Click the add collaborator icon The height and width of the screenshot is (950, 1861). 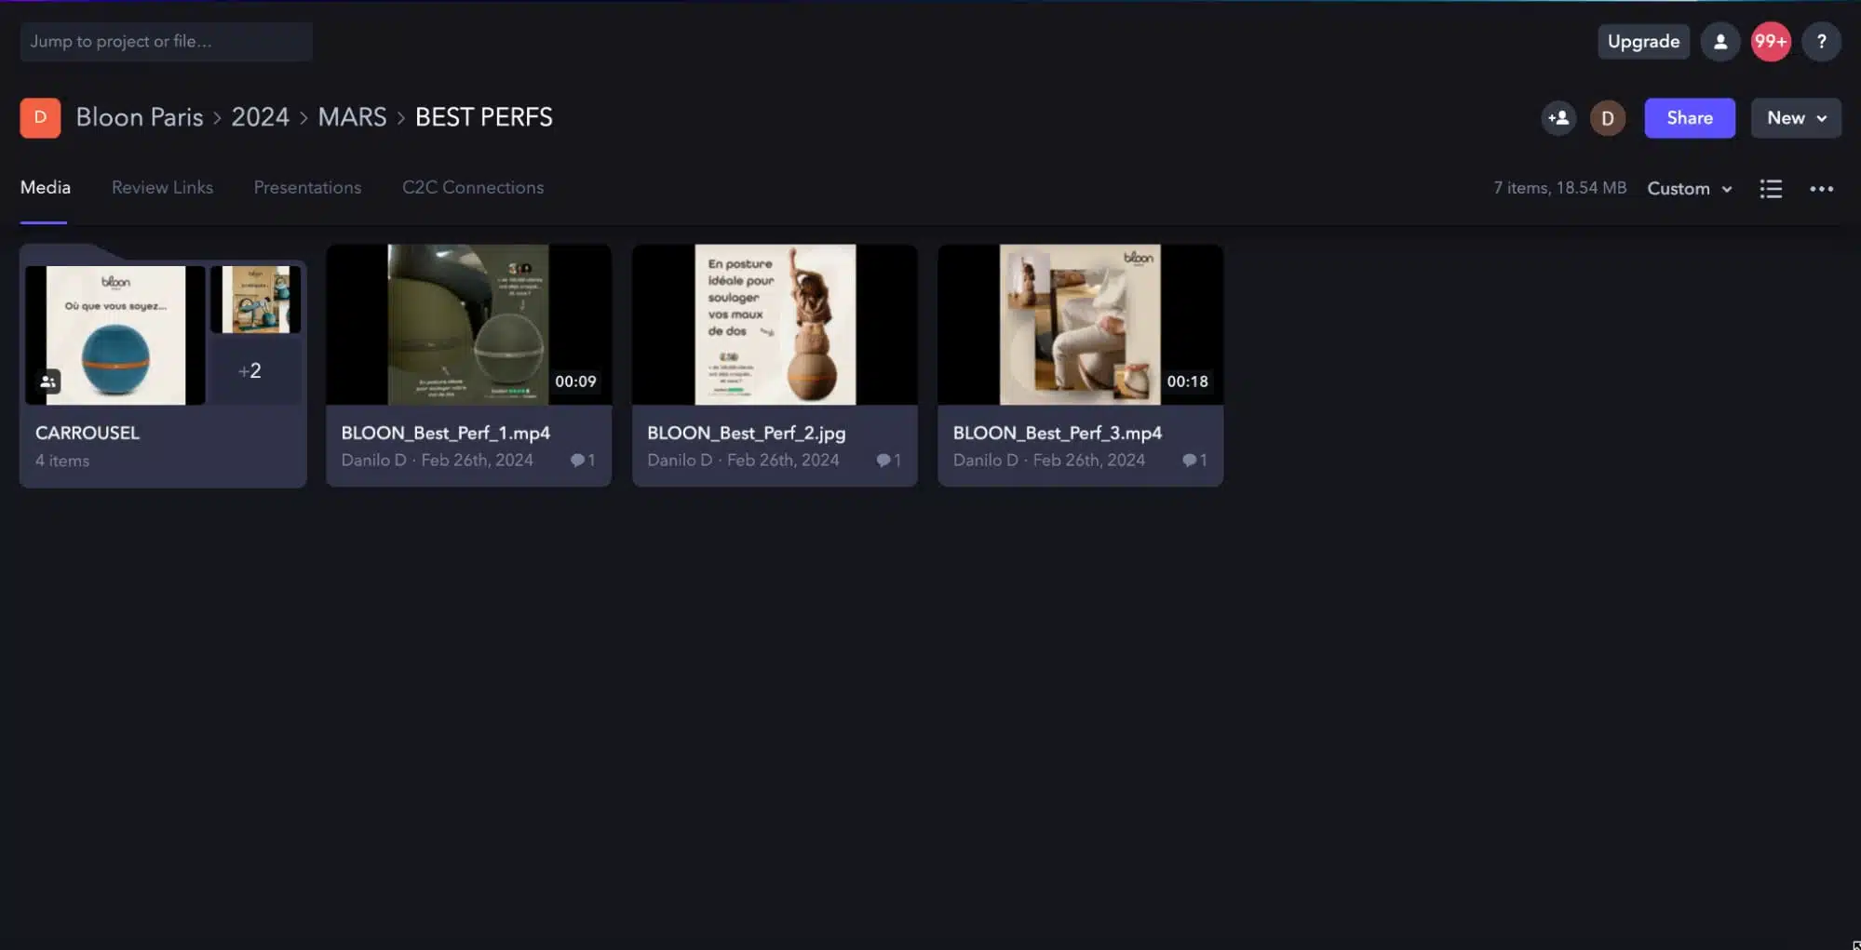point(1558,118)
